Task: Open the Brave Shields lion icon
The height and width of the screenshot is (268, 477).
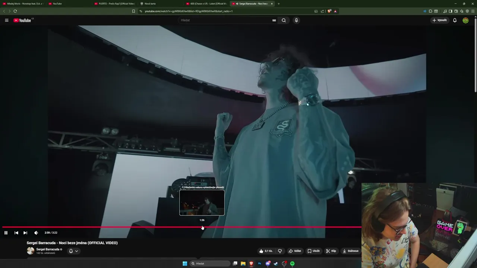Action: pyautogui.click(x=329, y=11)
